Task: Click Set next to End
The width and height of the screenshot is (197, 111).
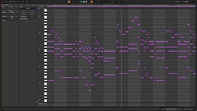Action: pos(17,6)
